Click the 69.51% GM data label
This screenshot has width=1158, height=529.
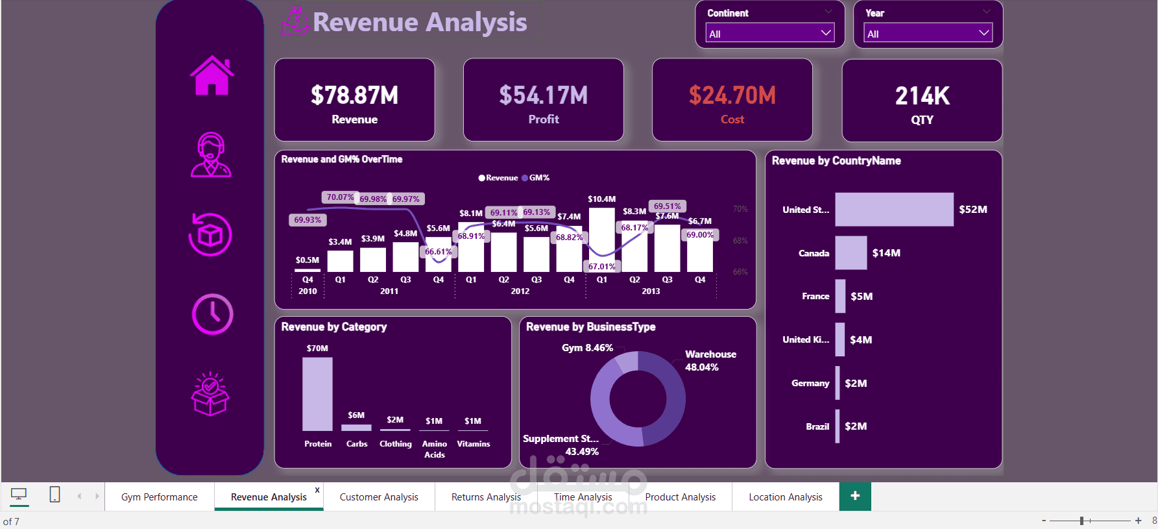(668, 206)
